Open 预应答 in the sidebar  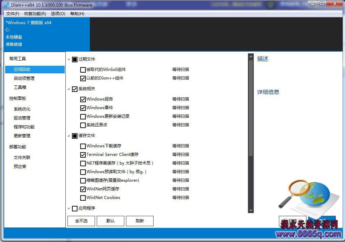pyautogui.click(x=20, y=166)
